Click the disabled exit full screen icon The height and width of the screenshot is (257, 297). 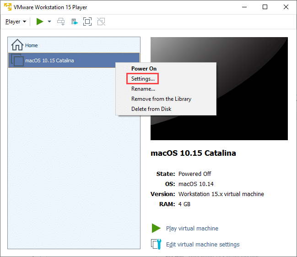[101, 22]
